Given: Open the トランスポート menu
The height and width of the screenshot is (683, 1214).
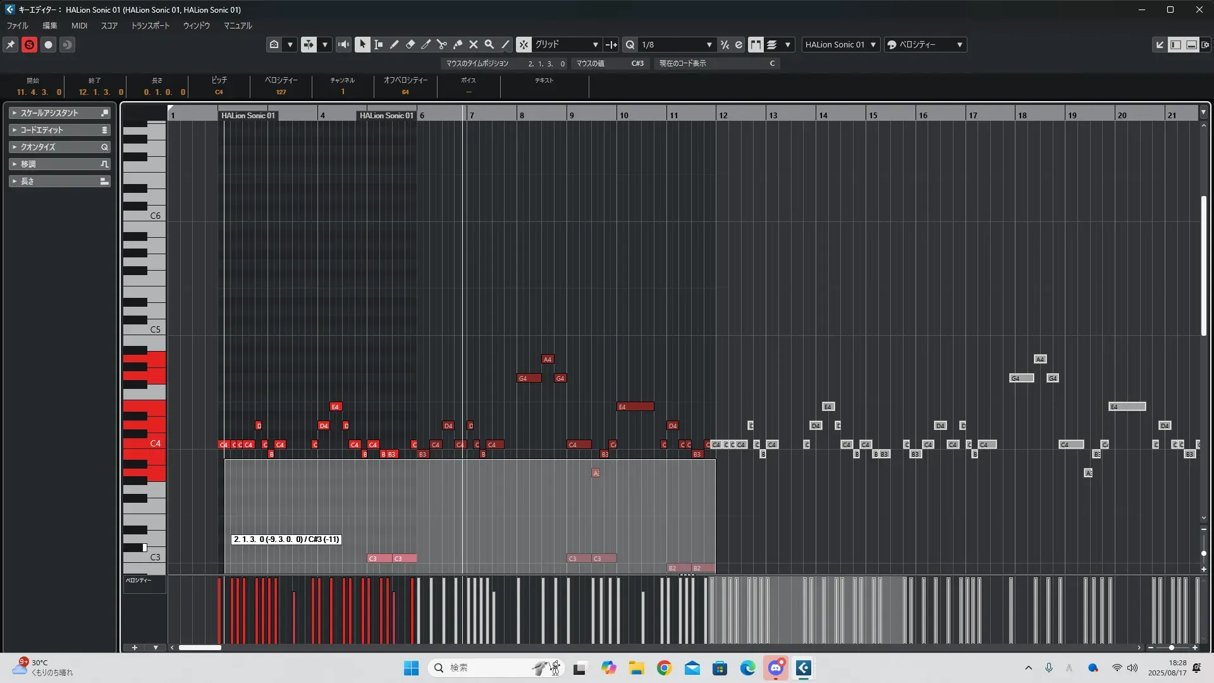Looking at the screenshot, I should pos(150,26).
